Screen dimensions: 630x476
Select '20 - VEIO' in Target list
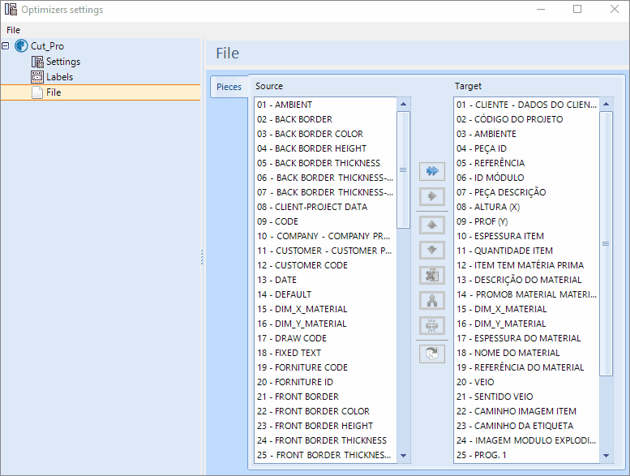[x=527, y=382]
